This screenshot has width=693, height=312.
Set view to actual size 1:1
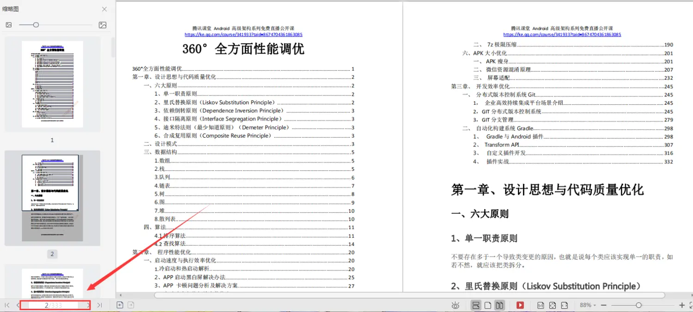[540, 305]
